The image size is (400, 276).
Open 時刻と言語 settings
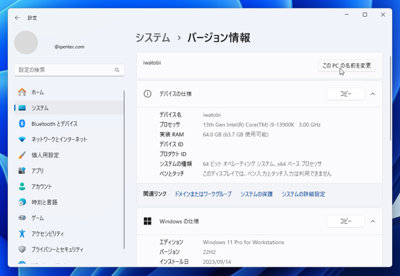coord(69,202)
